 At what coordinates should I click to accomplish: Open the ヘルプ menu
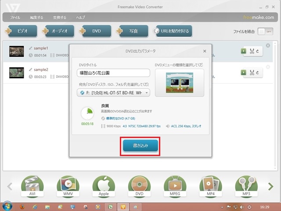tap(80, 18)
